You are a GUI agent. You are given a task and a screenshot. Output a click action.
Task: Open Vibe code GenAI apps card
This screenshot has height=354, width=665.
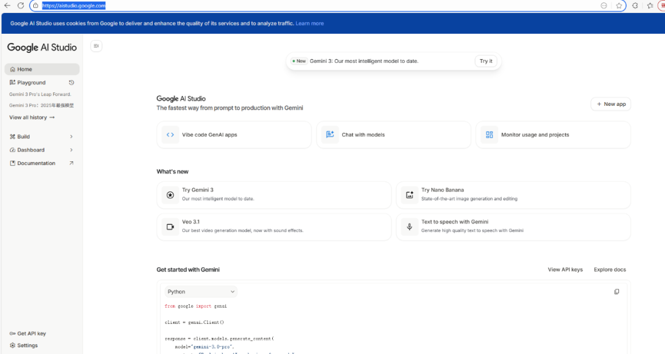pos(234,135)
